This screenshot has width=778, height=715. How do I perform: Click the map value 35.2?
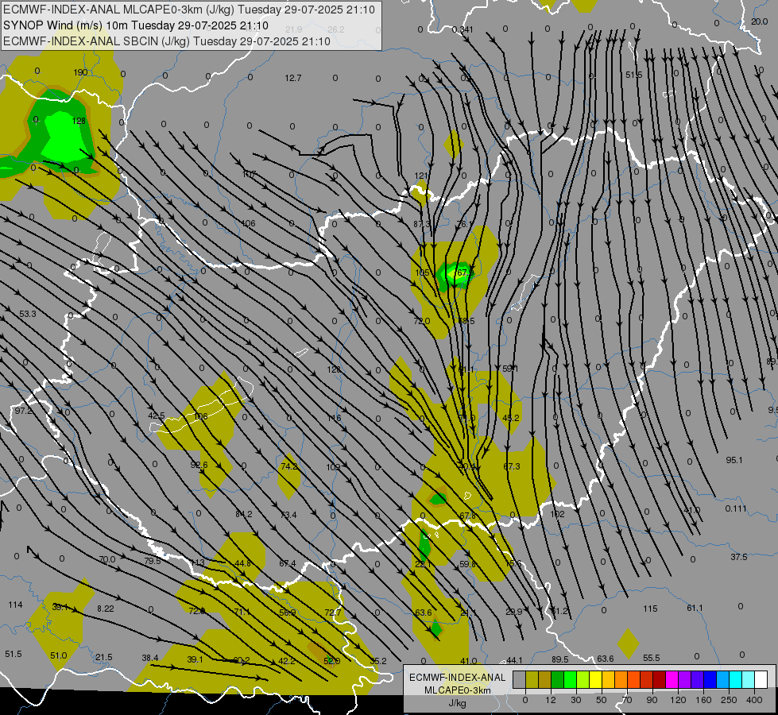[378, 661]
